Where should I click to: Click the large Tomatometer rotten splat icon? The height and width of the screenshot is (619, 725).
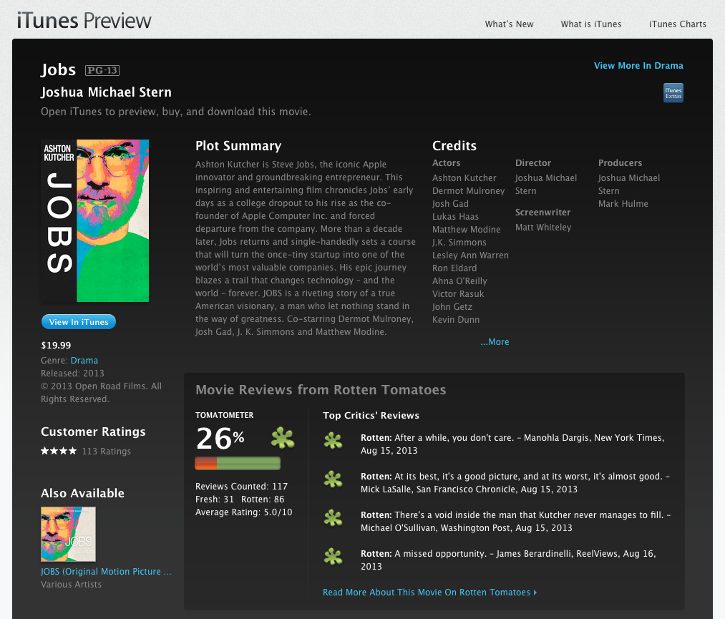point(283,438)
